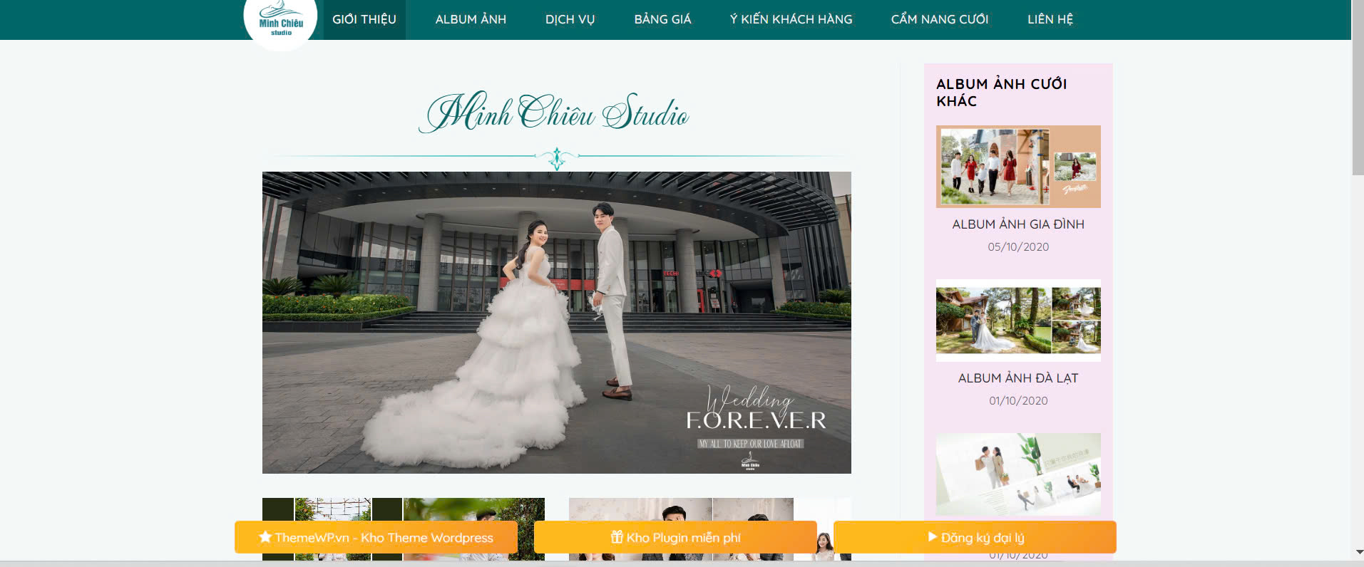Click the family album thumbnail
This screenshot has height=567, width=1364.
point(1018,167)
